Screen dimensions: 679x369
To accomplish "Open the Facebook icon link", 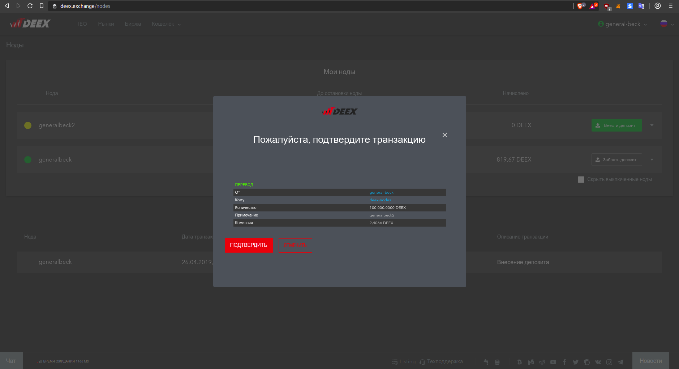I will [x=564, y=362].
